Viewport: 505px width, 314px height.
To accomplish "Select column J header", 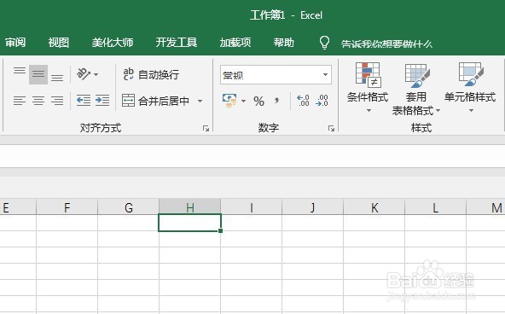I will click(312, 207).
